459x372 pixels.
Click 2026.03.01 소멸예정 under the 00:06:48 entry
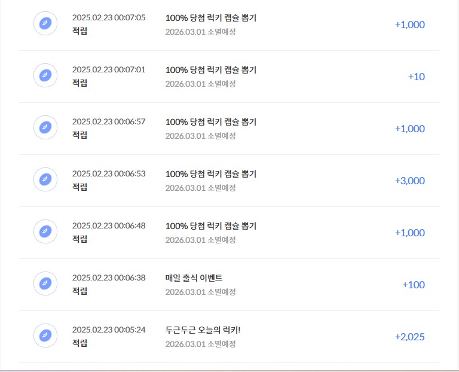pos(200,240)
